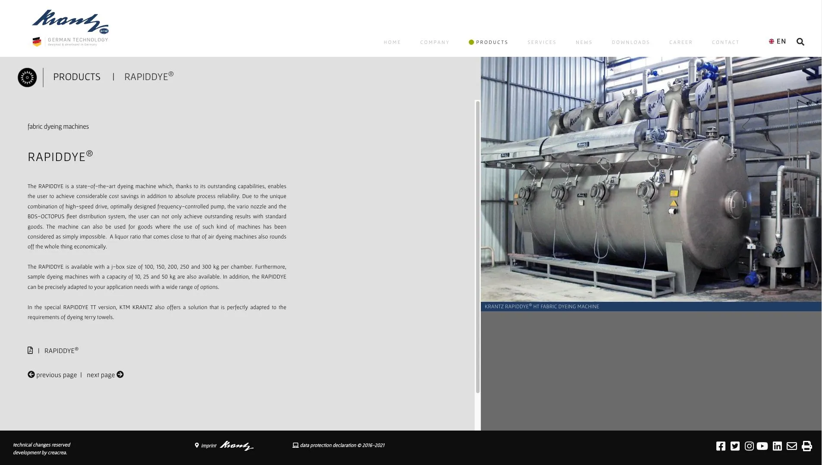Click the round gear products icon
Viewport: 822px width, 465px height.
27,77
